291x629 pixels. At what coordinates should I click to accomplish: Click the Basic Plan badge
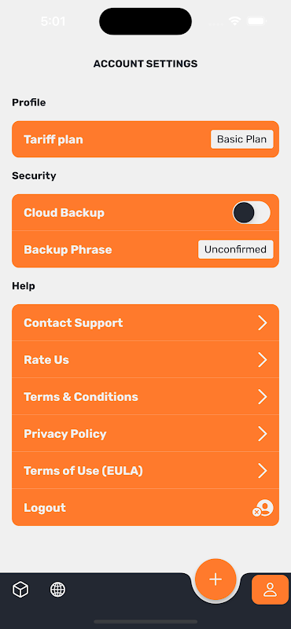242,139
